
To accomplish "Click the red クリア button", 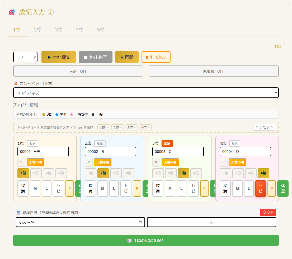I will (268, 212).
